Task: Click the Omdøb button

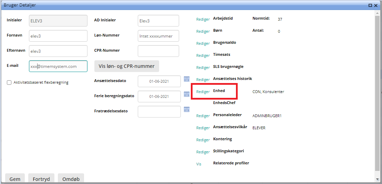Action: [x=71, y=179]
